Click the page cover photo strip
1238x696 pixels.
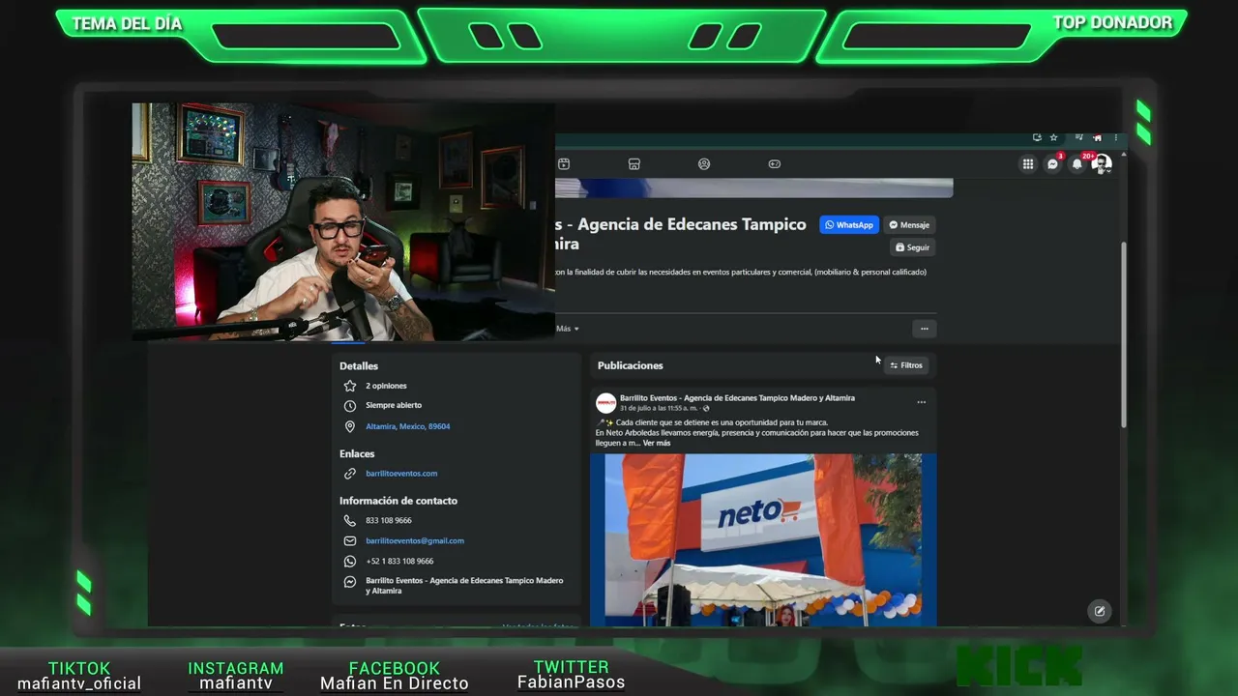(754, 188)
